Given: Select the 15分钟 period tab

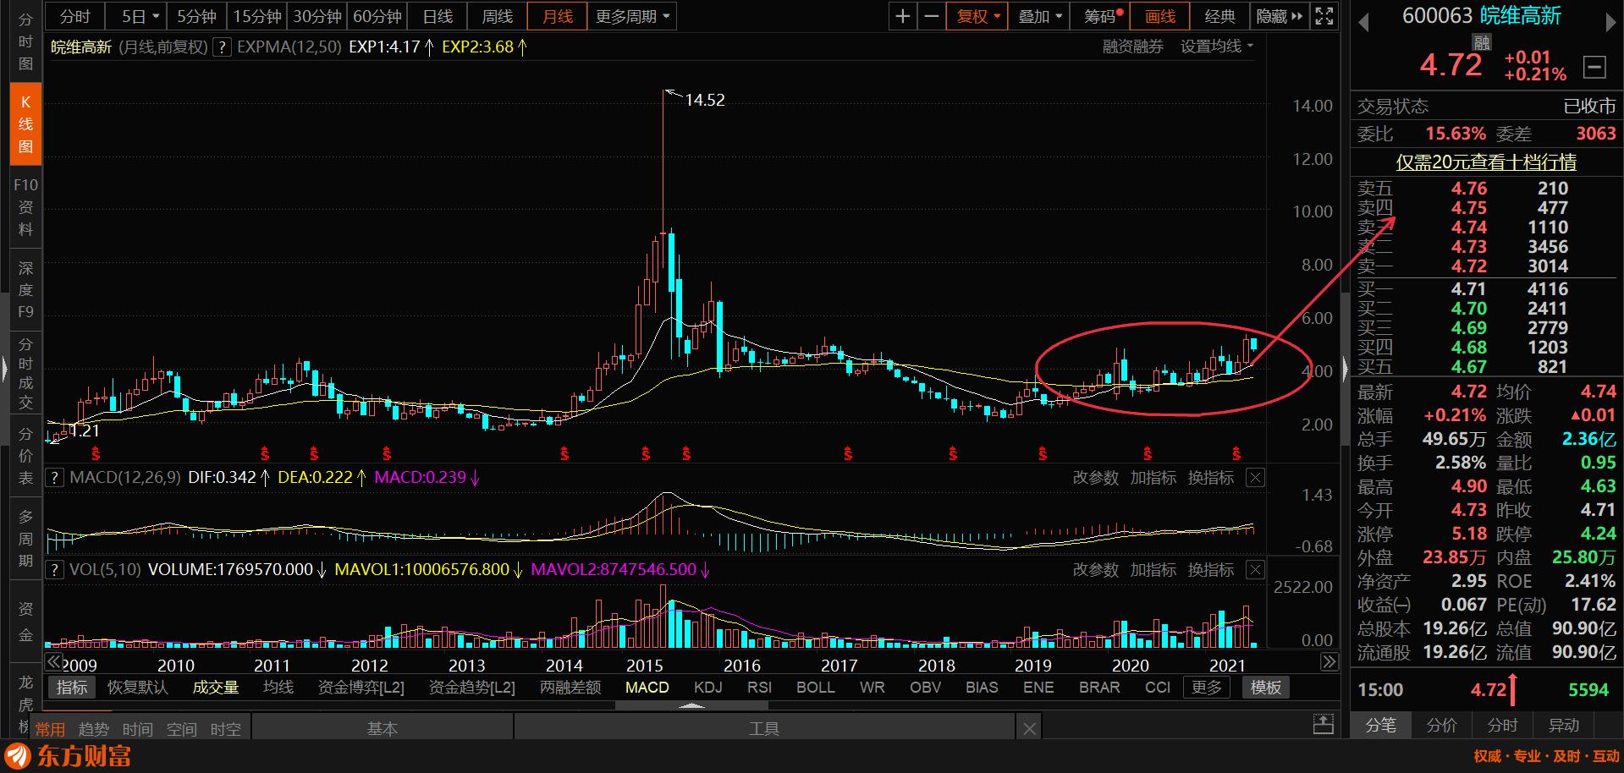Looking at the screenshot, I should (x=257, y=16).
